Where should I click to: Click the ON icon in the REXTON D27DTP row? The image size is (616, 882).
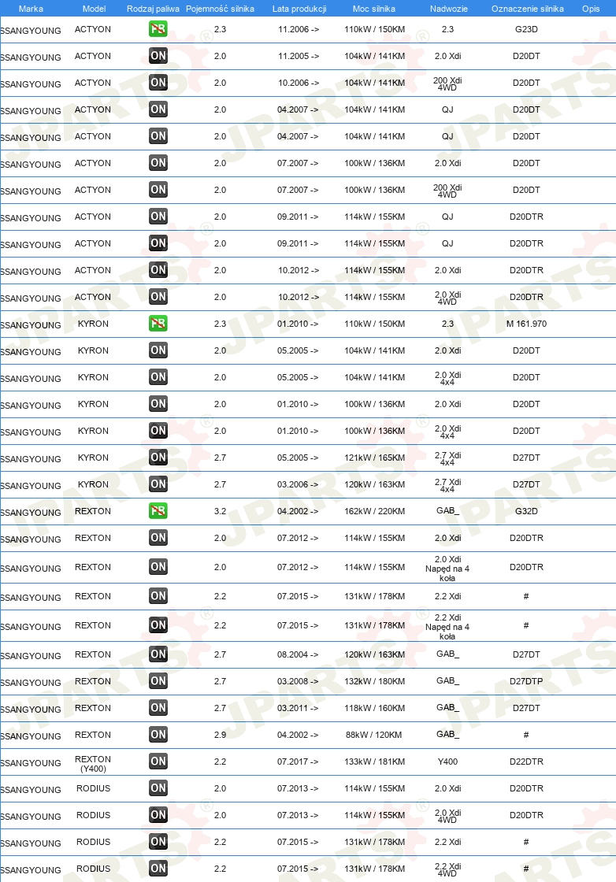tap(158, 681)
